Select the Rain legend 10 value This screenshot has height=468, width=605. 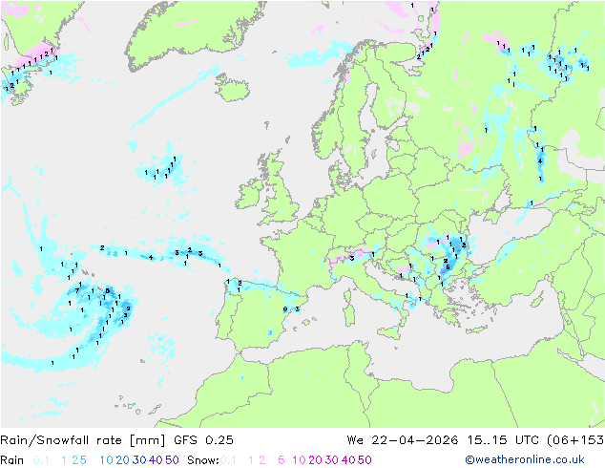pyautogui.click(x=107, y=460)
